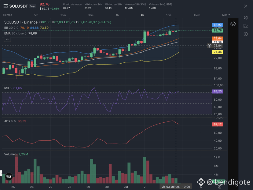The height and width of the screenshot is (190, 253).
Task: Click the Volumen 24h(SOL) value 17.42M
Action: (x=129, y=8)
